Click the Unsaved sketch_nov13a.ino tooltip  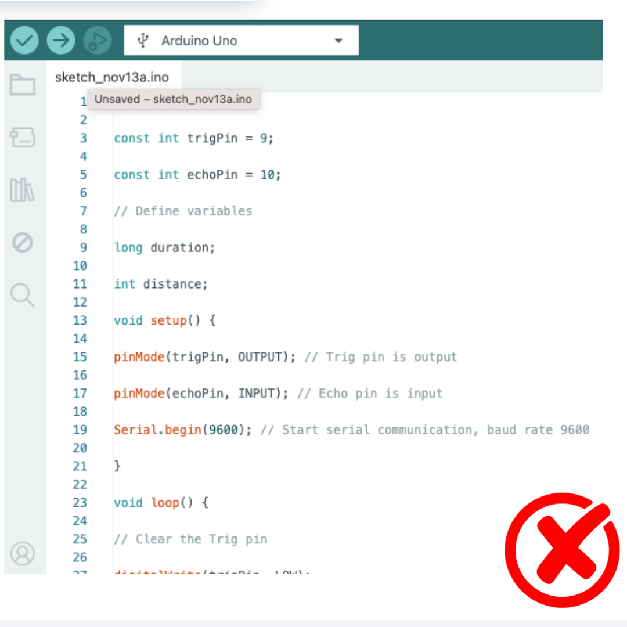pos(173,99)
